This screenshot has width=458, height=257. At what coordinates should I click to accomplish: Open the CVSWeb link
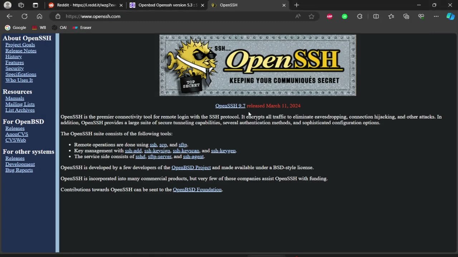[16, 140]
